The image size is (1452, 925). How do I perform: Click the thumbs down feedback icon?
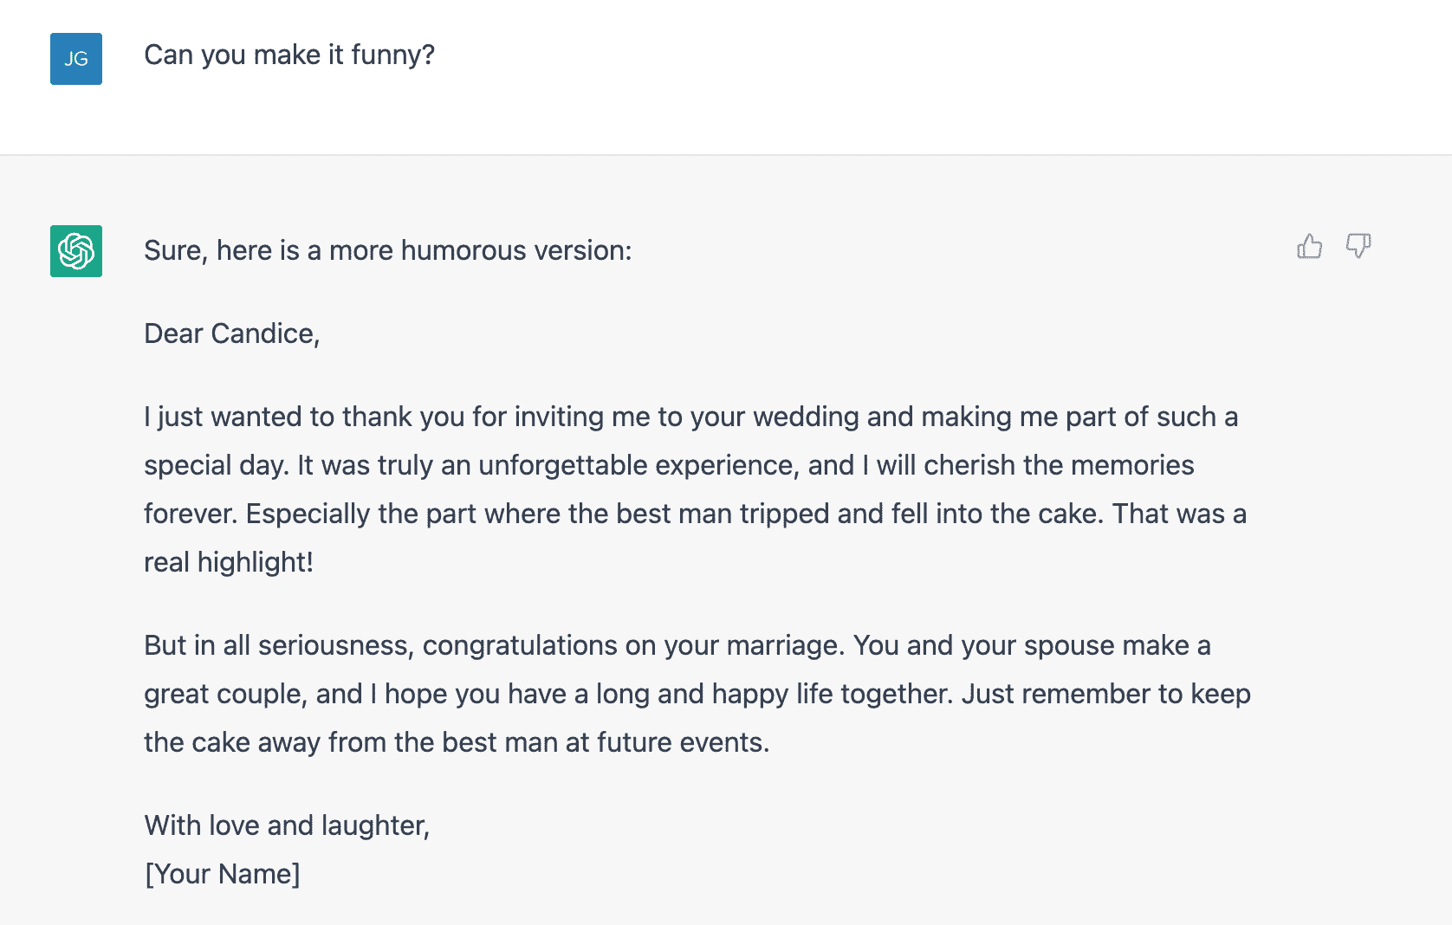[1358, 247]
